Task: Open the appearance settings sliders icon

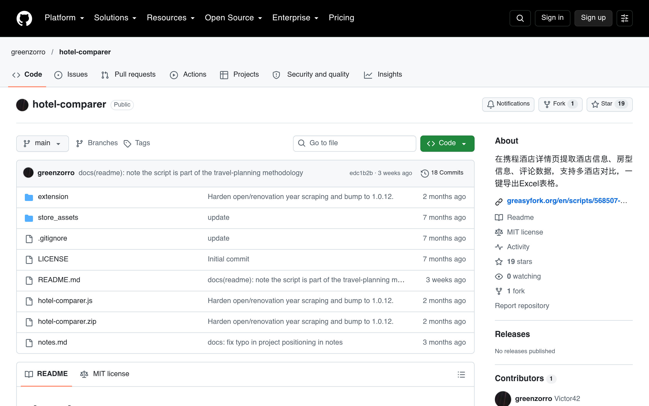Action: pyautogui.click(x=624, y=18)
